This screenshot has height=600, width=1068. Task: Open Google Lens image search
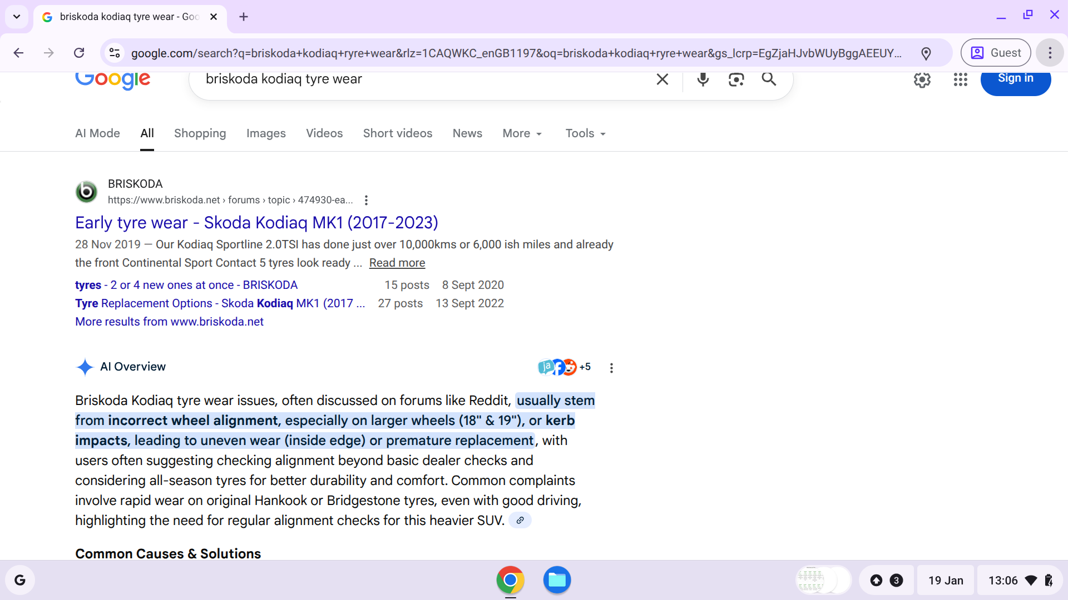pyautogui.click(x=736, y=79)
